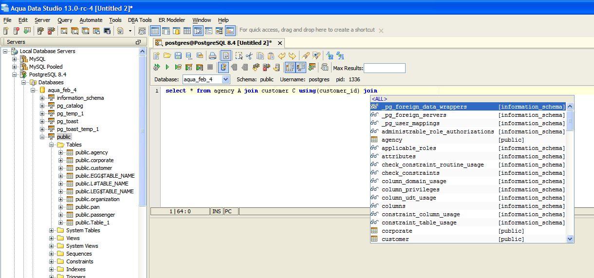Click the Cut scissors icon

pyautogui.click(x=249, y=56)
